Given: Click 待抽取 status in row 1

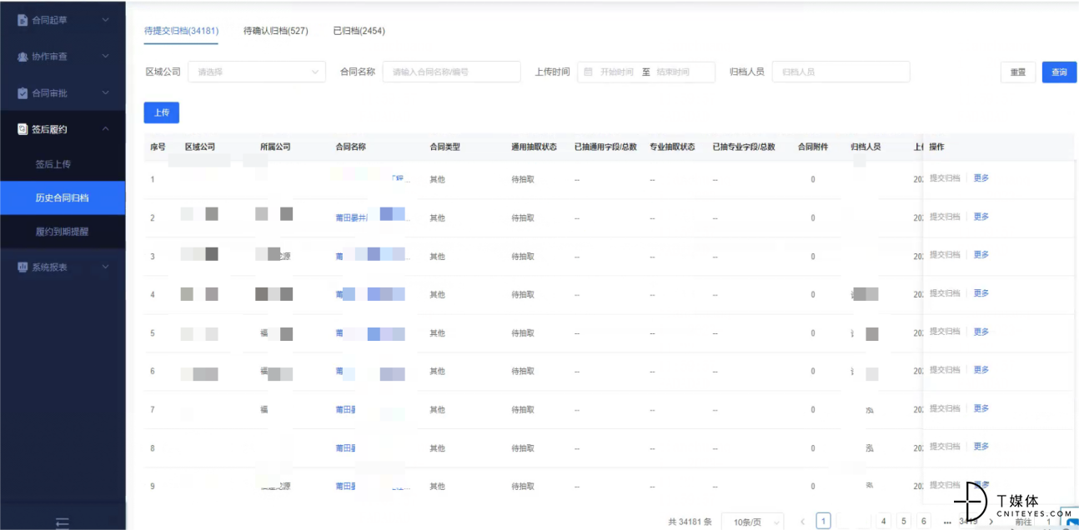Looking at the screenshot, I should [x=523, y=179].
